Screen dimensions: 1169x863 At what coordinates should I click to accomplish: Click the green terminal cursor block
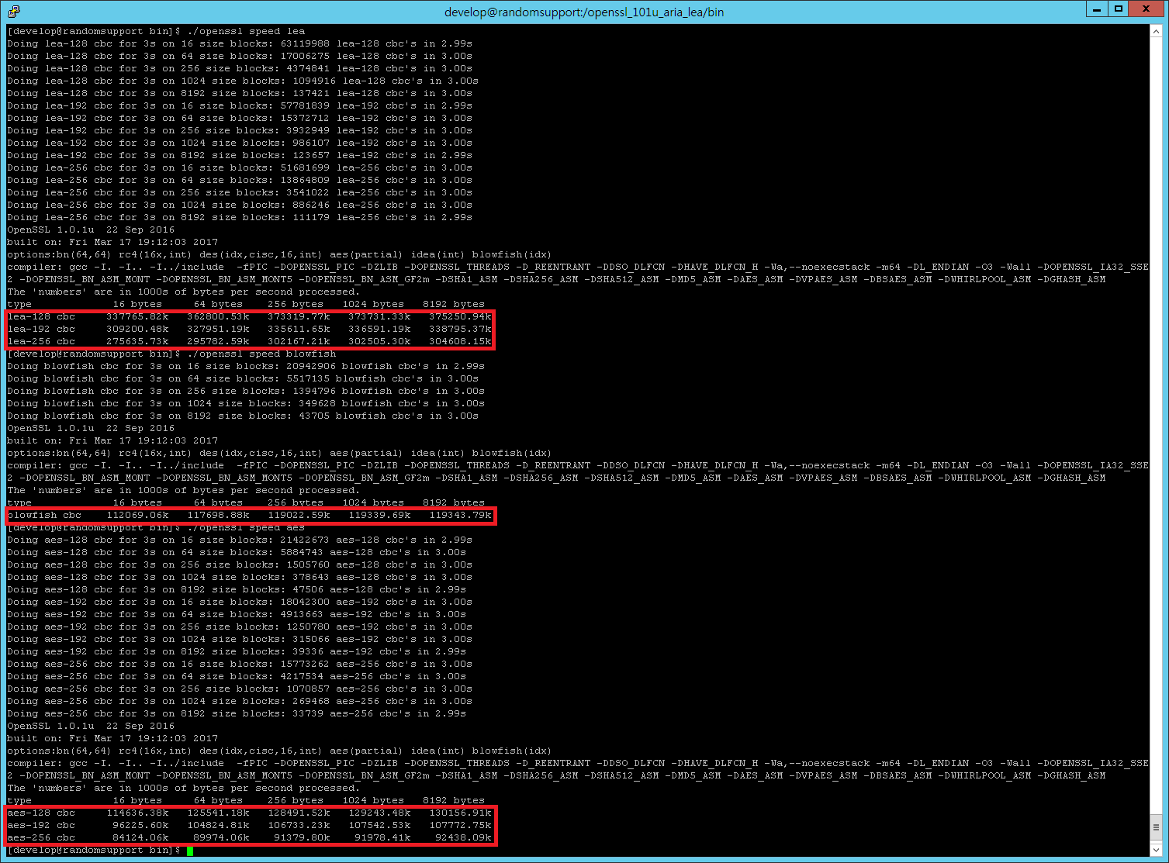188,850
